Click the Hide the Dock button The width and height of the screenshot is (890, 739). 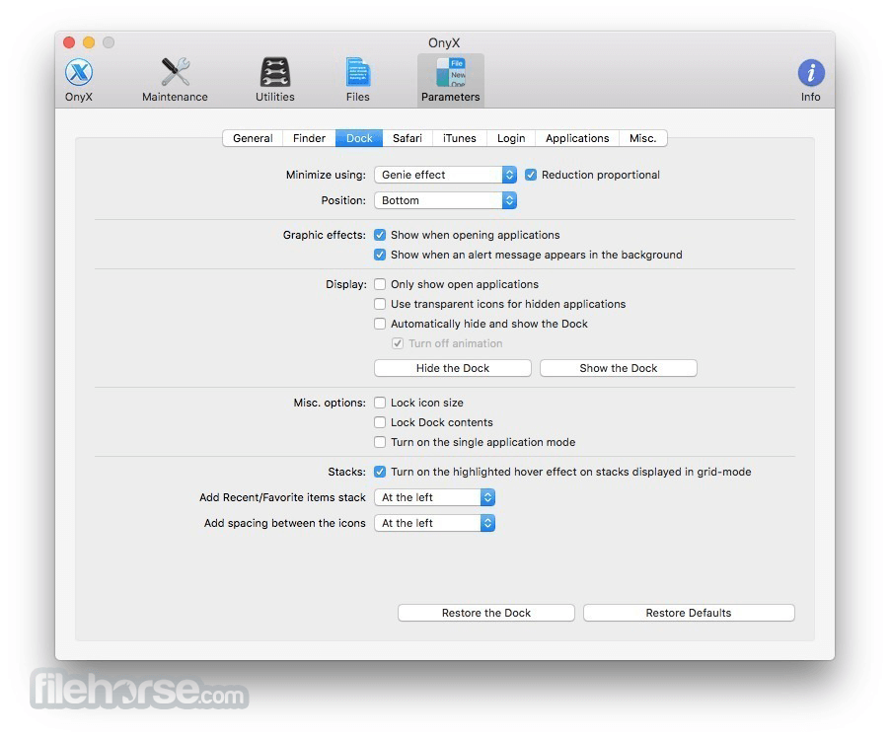452,368
